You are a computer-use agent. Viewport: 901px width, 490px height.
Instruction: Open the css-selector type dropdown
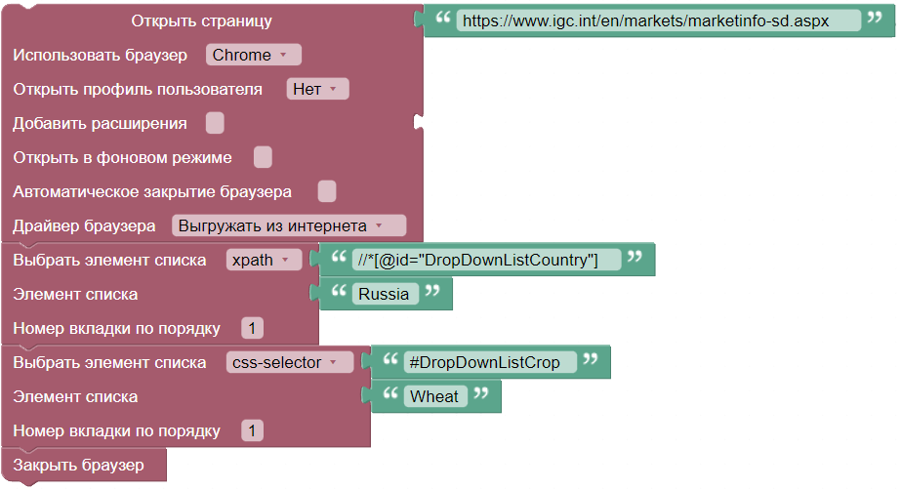tap(290, 362)
